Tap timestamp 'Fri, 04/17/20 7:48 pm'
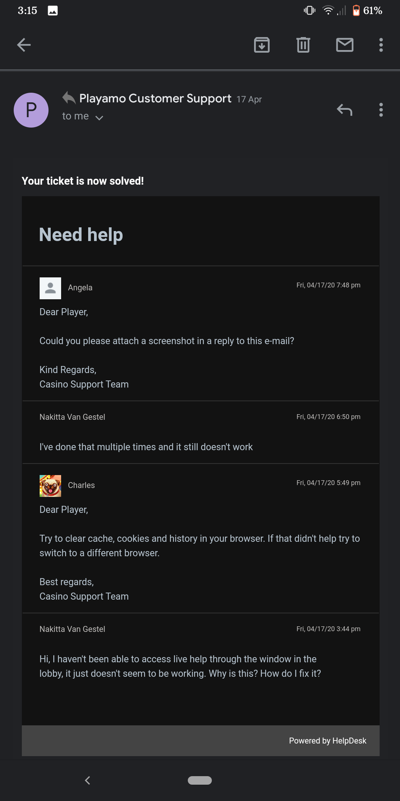The height and width of the screenshot is (801, 400). 328,285
